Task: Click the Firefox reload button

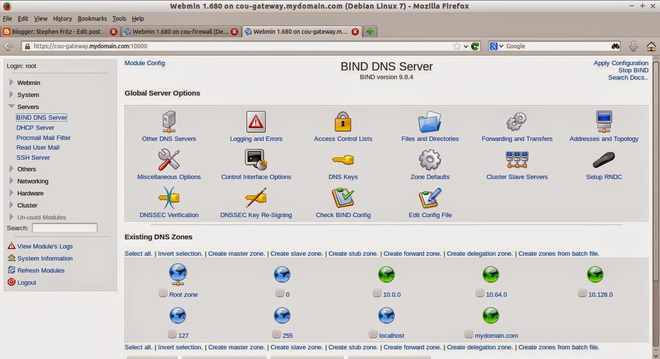Action: point(475,46)
